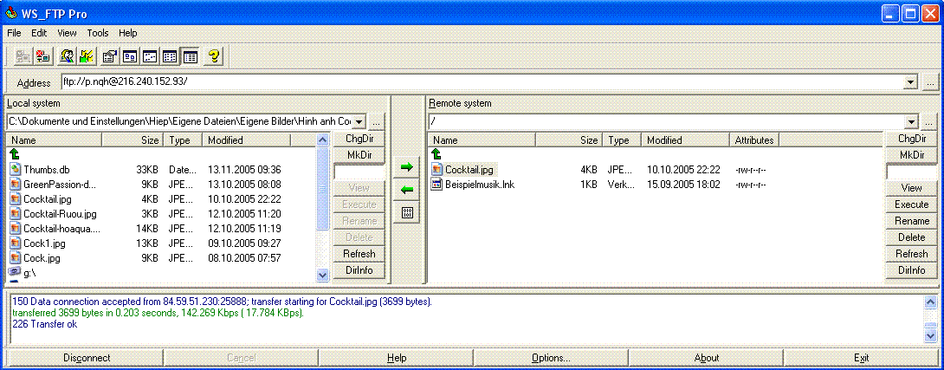Click the g:\ drive icon
This screenshot has width=944, height=370.
pyautogui.click(x=15, y=272)
